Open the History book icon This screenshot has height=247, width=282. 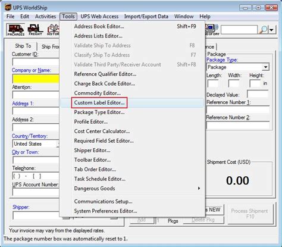coord(53,30)
